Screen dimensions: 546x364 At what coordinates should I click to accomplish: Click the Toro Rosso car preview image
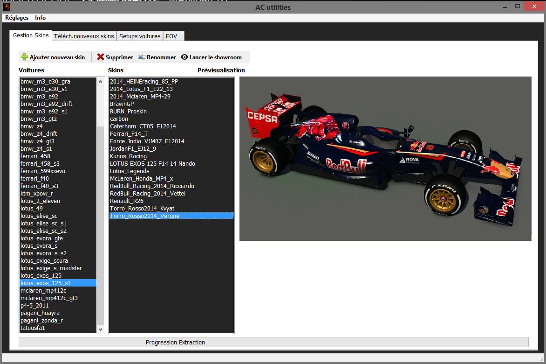tap(385, 159)
